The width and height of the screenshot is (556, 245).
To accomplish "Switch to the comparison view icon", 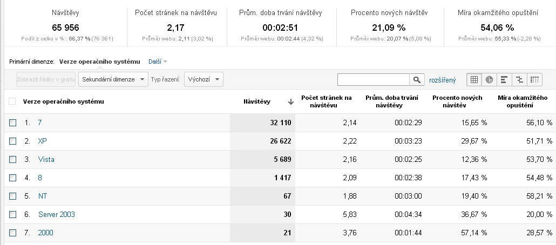I will [519, 79].
